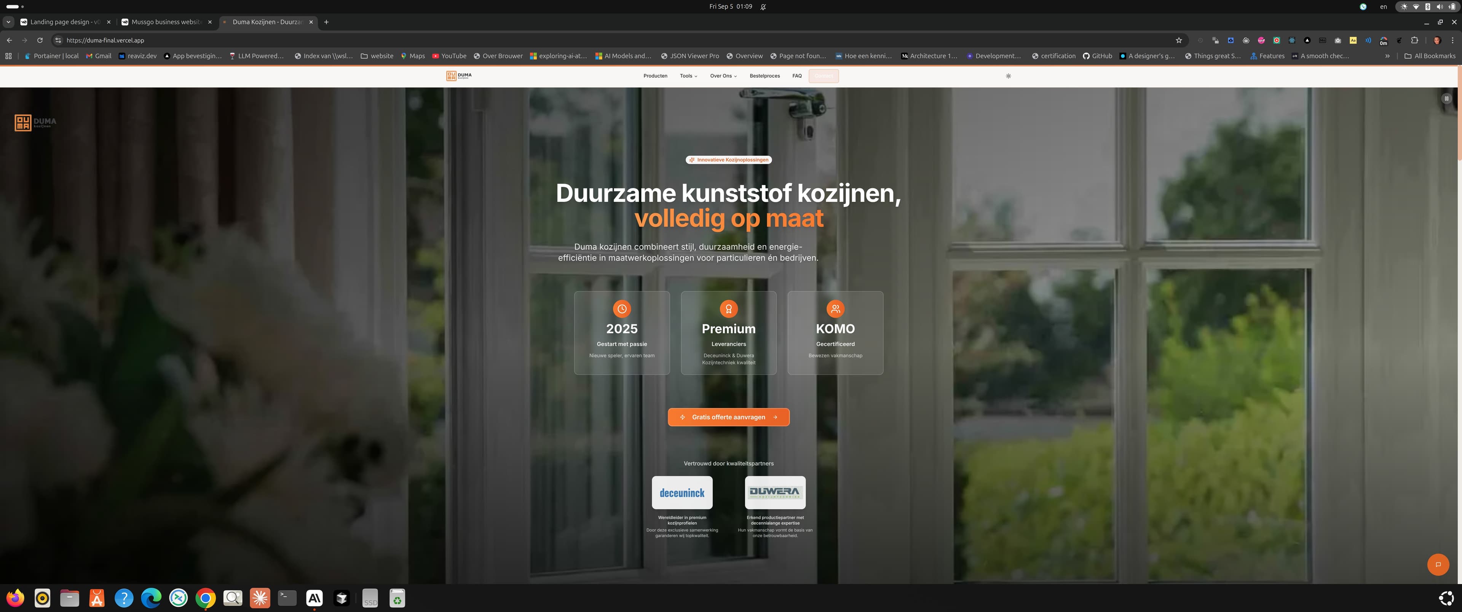Open the camera screenshot extension

click(1338, 40)
